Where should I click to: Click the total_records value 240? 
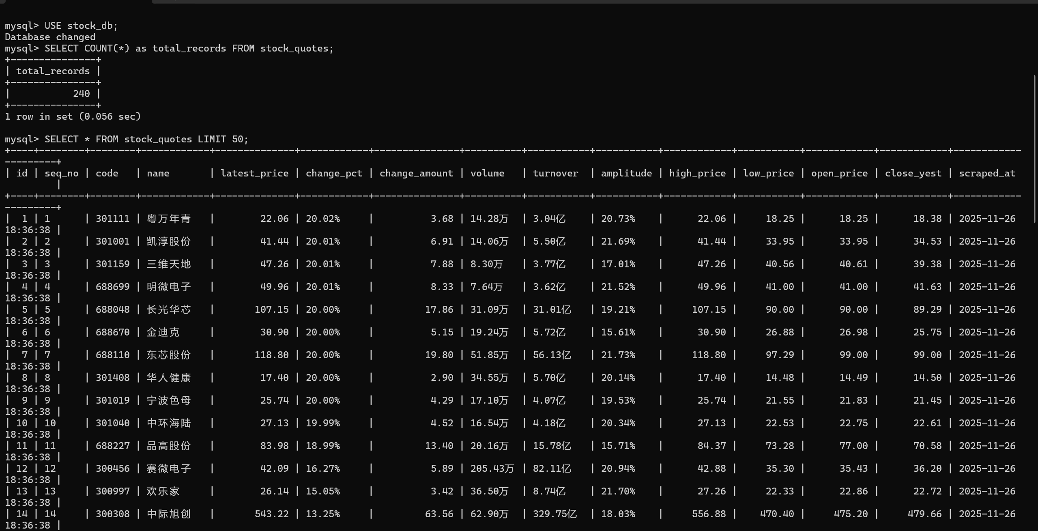pos(81,94)
